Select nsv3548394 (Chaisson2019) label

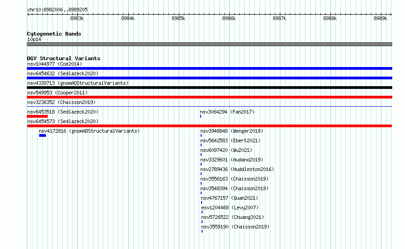click(234, 188)
